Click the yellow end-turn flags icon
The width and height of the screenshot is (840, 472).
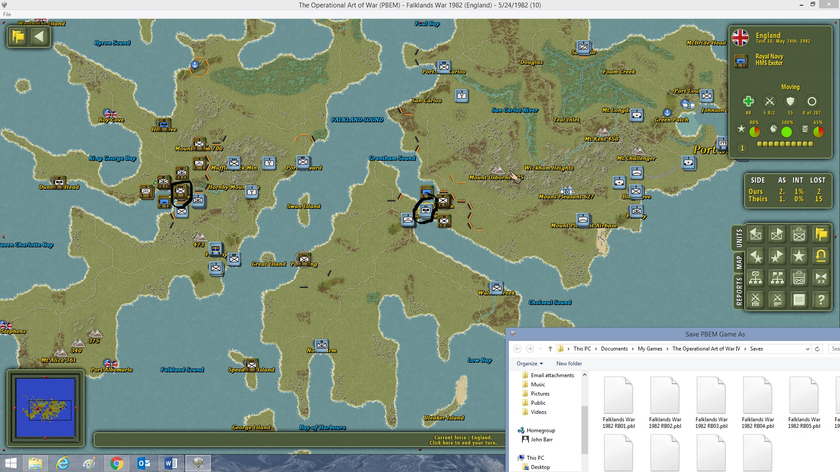tap(821, 235)
